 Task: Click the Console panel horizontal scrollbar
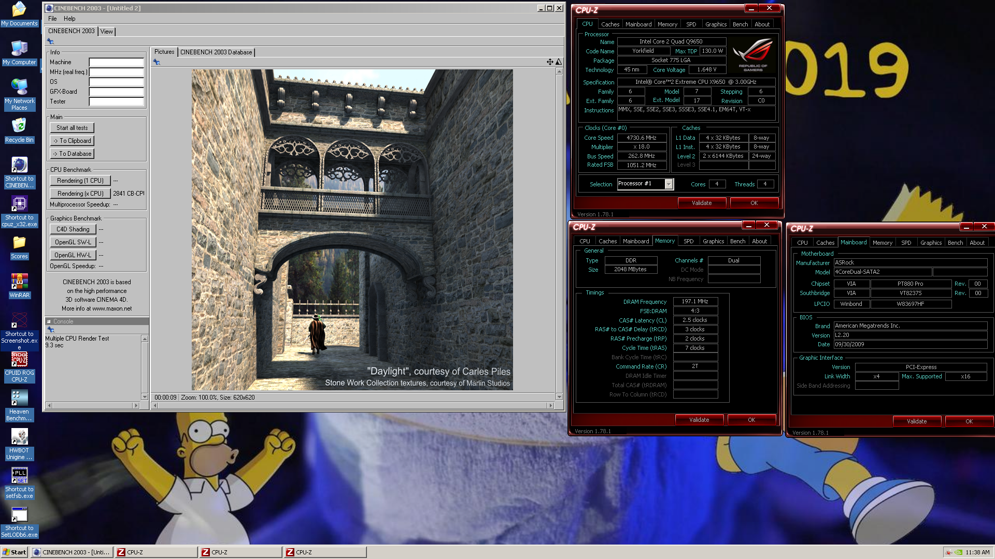coord(93,405)
